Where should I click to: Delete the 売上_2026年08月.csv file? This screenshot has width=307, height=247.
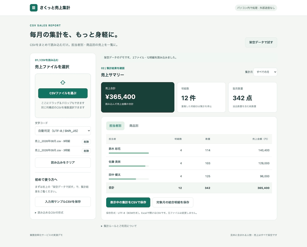(86, 142)
